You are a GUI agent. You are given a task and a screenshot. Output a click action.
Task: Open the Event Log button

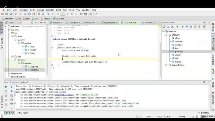click(x=204, y=113)
